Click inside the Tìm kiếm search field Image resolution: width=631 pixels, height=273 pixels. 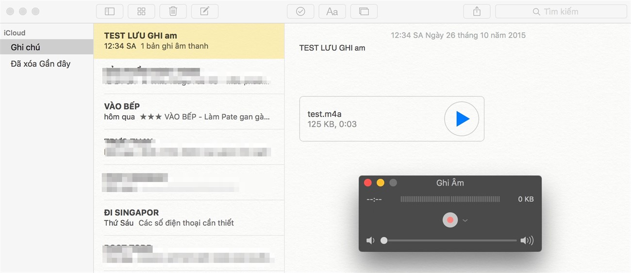[560, 11]
